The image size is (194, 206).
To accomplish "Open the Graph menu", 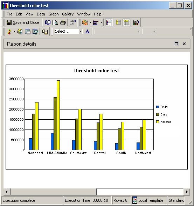I will (54, 14).
